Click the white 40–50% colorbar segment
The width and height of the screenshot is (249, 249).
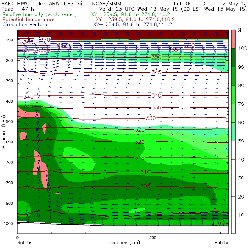[233, 150]
